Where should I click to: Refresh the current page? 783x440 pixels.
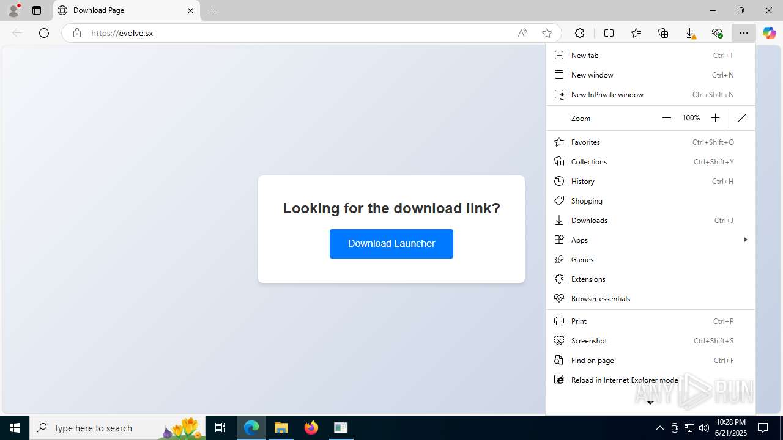(44, 33)
